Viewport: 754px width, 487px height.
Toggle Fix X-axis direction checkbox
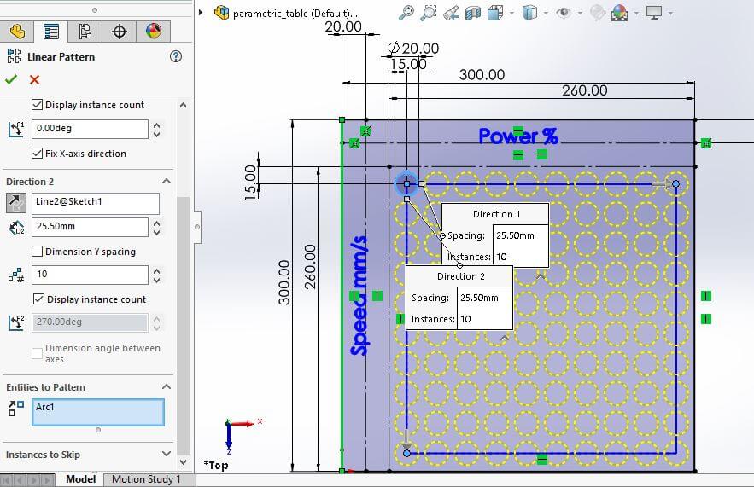pos(37,154)
